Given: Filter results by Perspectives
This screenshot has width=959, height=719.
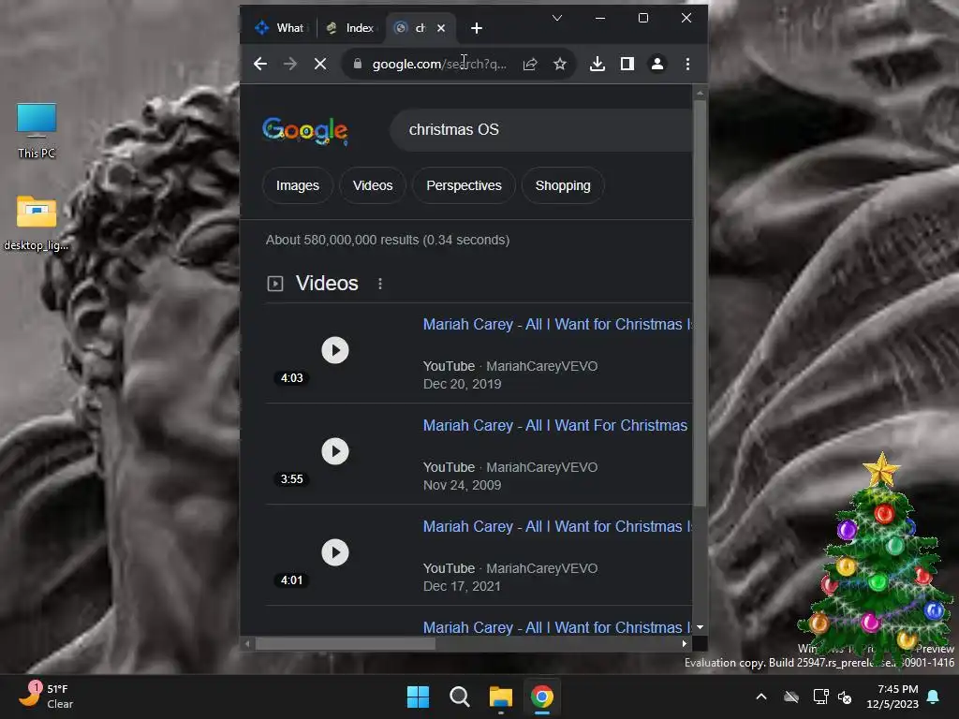Looking at the screenshot, I should coord(464,185).
